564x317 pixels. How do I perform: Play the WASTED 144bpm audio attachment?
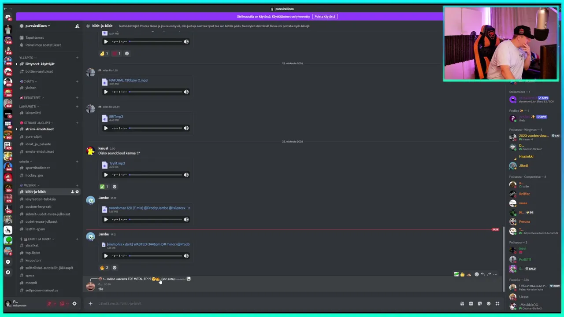[106, 256]
